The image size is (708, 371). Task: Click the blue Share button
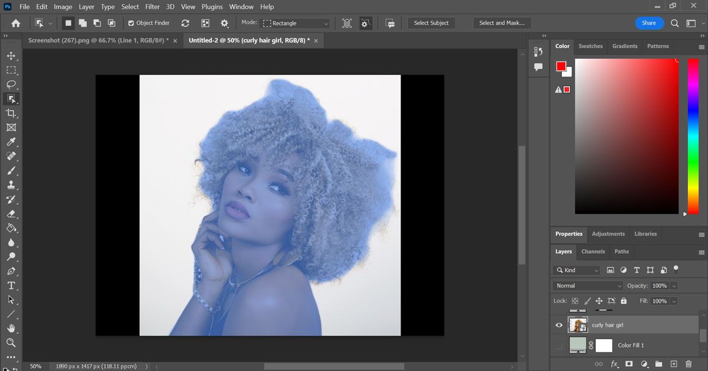pos(649,23)
